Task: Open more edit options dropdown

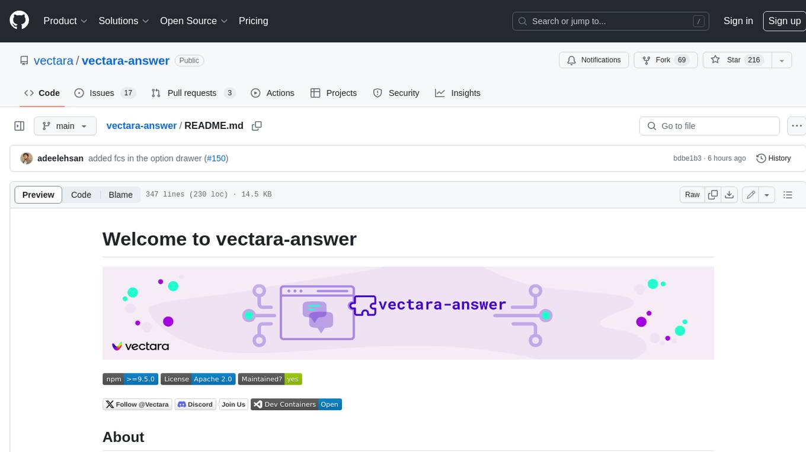Action: [767, 195]
